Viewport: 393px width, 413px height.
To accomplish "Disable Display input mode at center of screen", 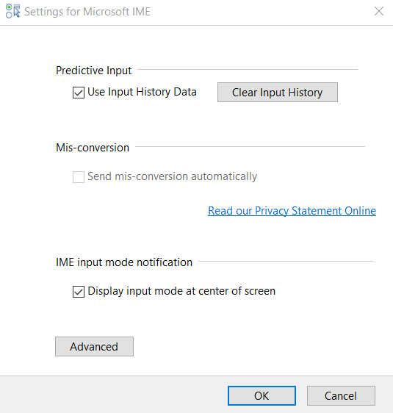I will pyautogui.click(x=79, y=292).
